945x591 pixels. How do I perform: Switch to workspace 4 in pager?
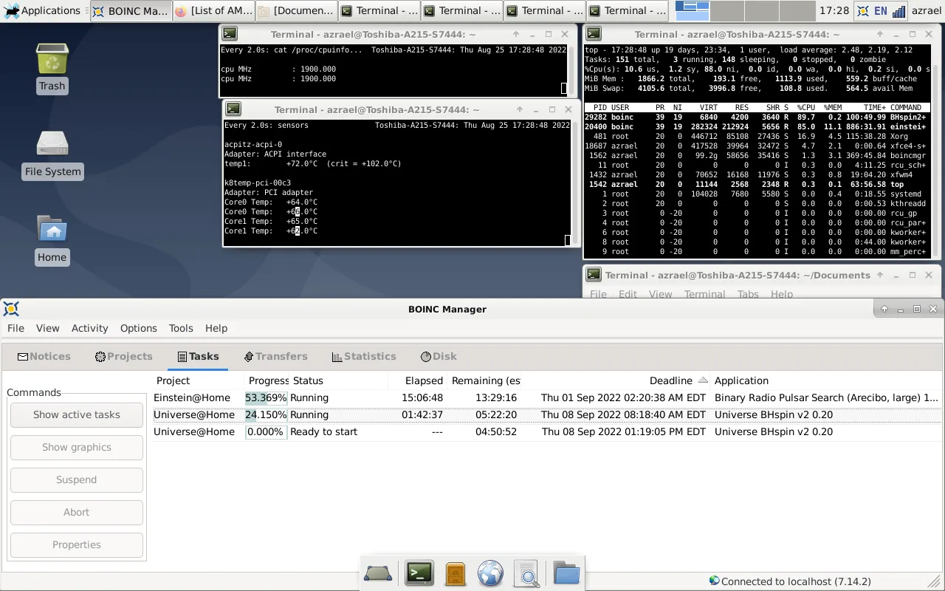click(798, 10)
